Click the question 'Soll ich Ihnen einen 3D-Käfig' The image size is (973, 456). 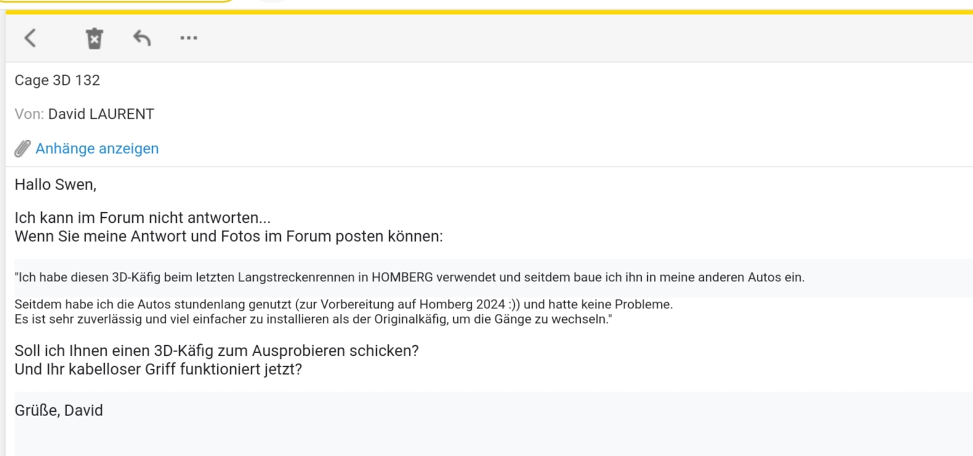[216, 351]
